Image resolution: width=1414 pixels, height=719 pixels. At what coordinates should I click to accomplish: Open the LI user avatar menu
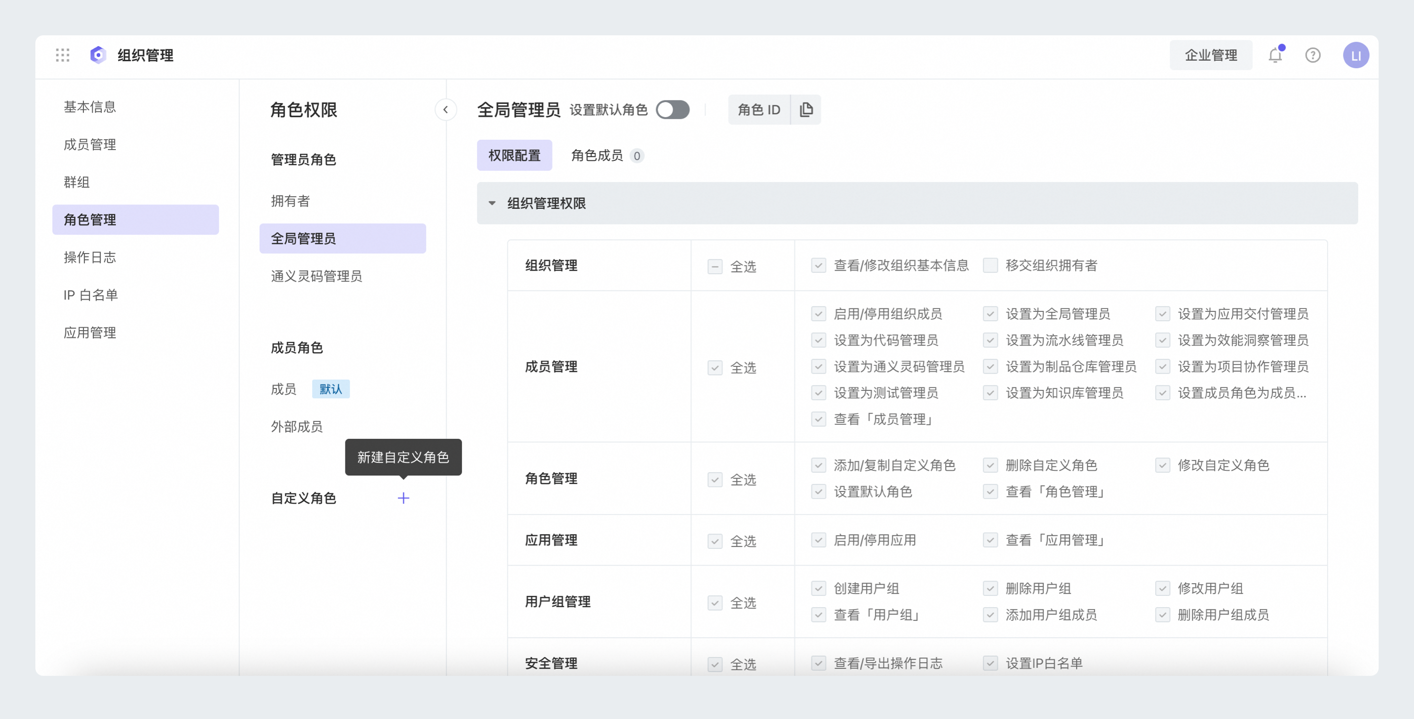(x=1356, y=55)
